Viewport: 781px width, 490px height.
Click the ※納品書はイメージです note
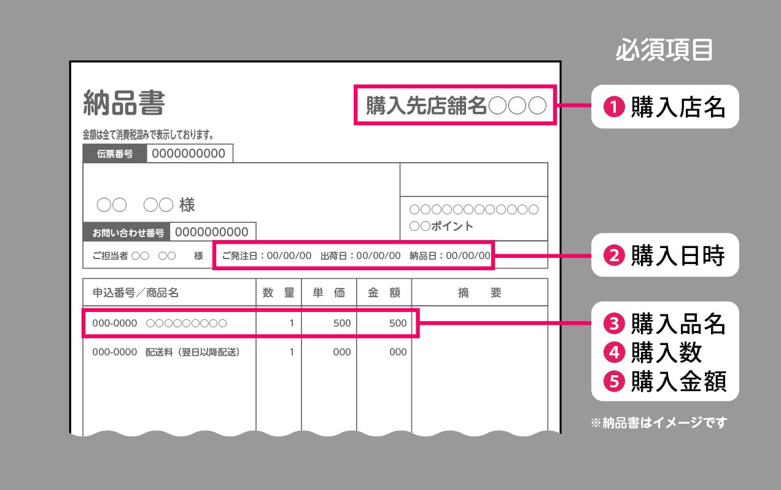[658, 422]
